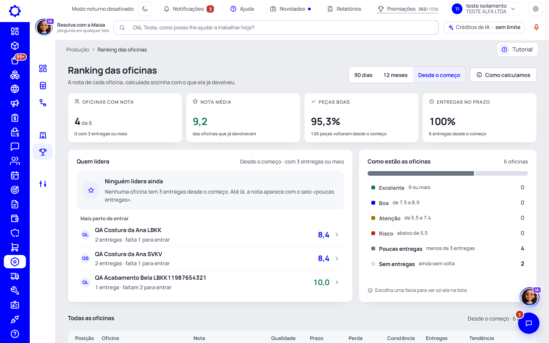Click the app logo at top left
The height and width of the screenshot is (343, 549).
(15, 11)
